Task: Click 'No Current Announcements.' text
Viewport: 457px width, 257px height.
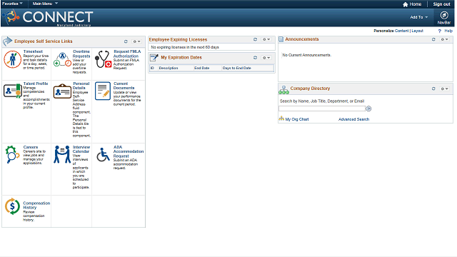Action: pos(306,55)
